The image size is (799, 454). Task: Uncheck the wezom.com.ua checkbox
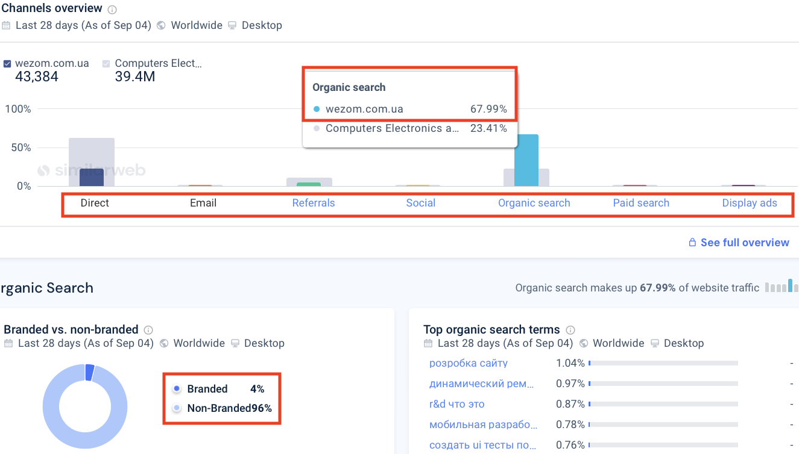point(7,64)
